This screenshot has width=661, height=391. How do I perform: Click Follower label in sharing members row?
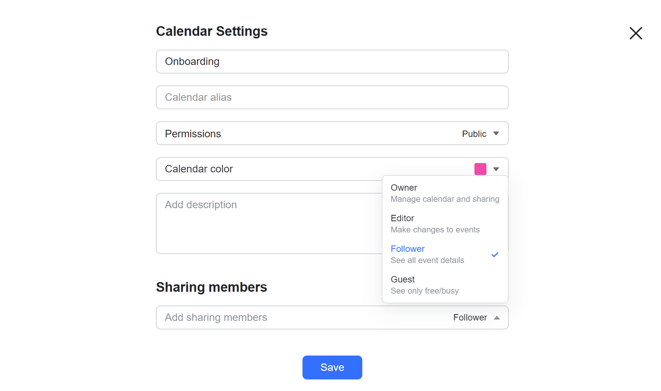pos(470,318)
